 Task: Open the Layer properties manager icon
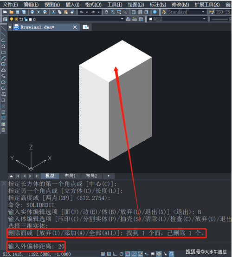click(x=5, y=19)
